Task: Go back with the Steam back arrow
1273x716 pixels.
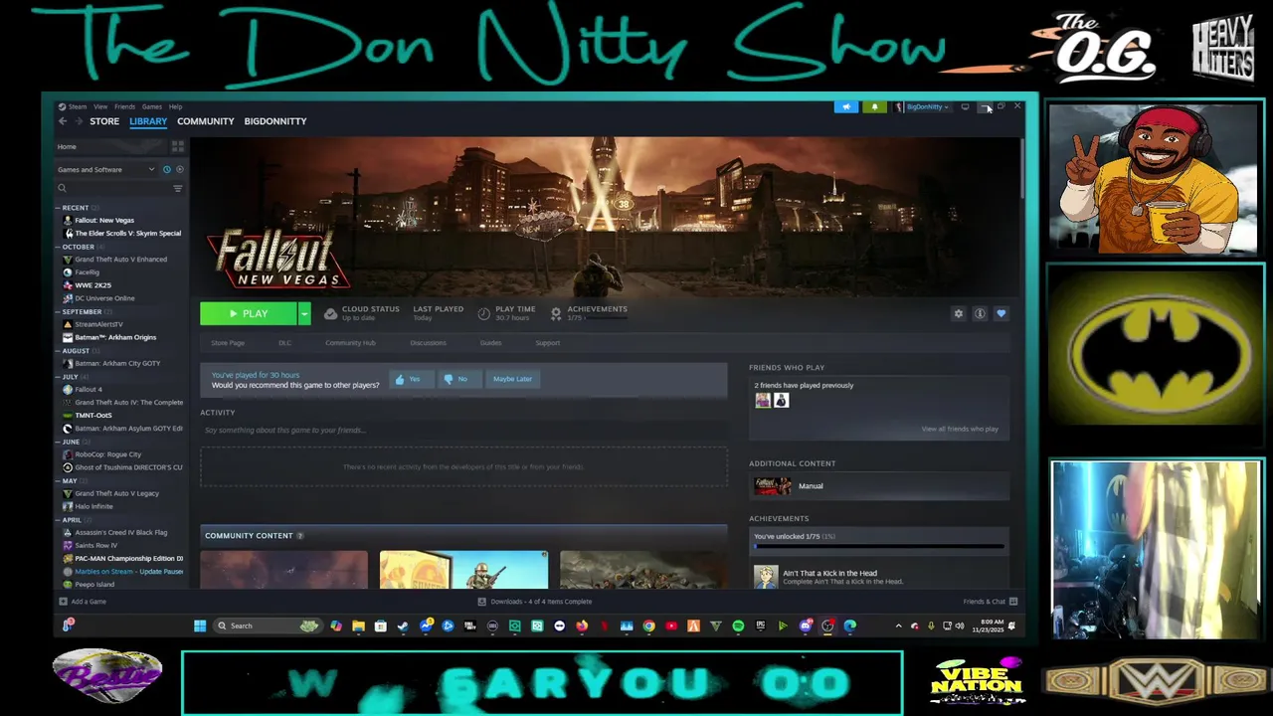Action: click(x=63, y=121)
